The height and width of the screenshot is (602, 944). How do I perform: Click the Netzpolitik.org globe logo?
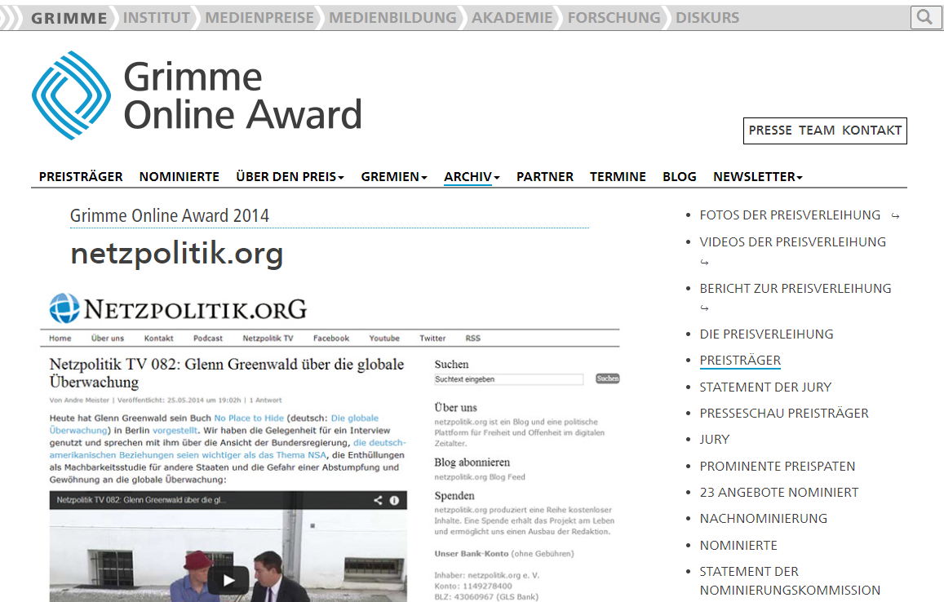[64, 308]
